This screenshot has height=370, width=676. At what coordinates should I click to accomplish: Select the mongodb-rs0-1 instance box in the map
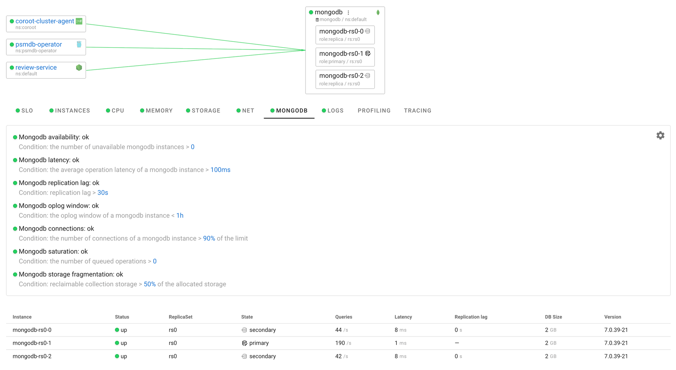[345, 57]
